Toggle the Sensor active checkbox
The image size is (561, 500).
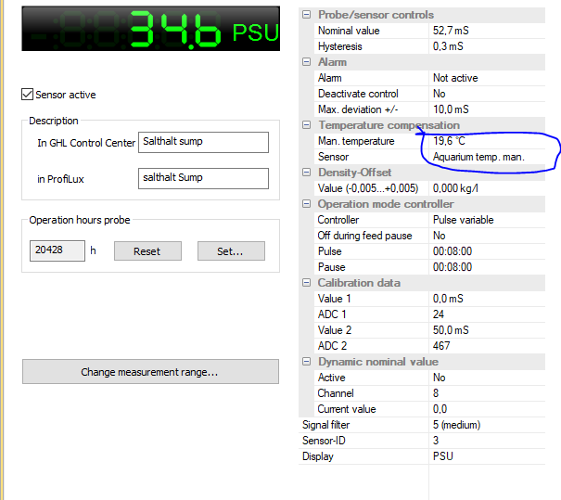(27, 95)
